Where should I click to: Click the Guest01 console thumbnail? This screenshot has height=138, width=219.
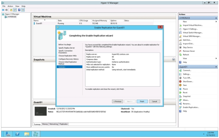coord(41,111)
